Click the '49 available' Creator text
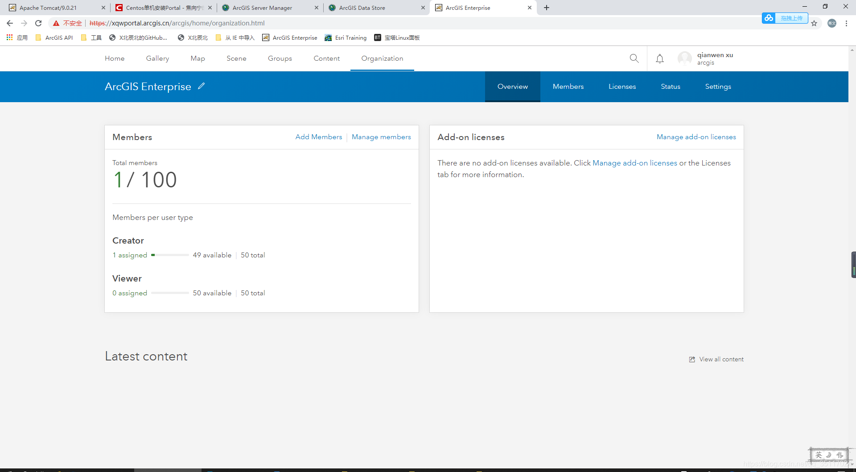The width and height of the screenshot is (856, 472). tap(212, 255)
